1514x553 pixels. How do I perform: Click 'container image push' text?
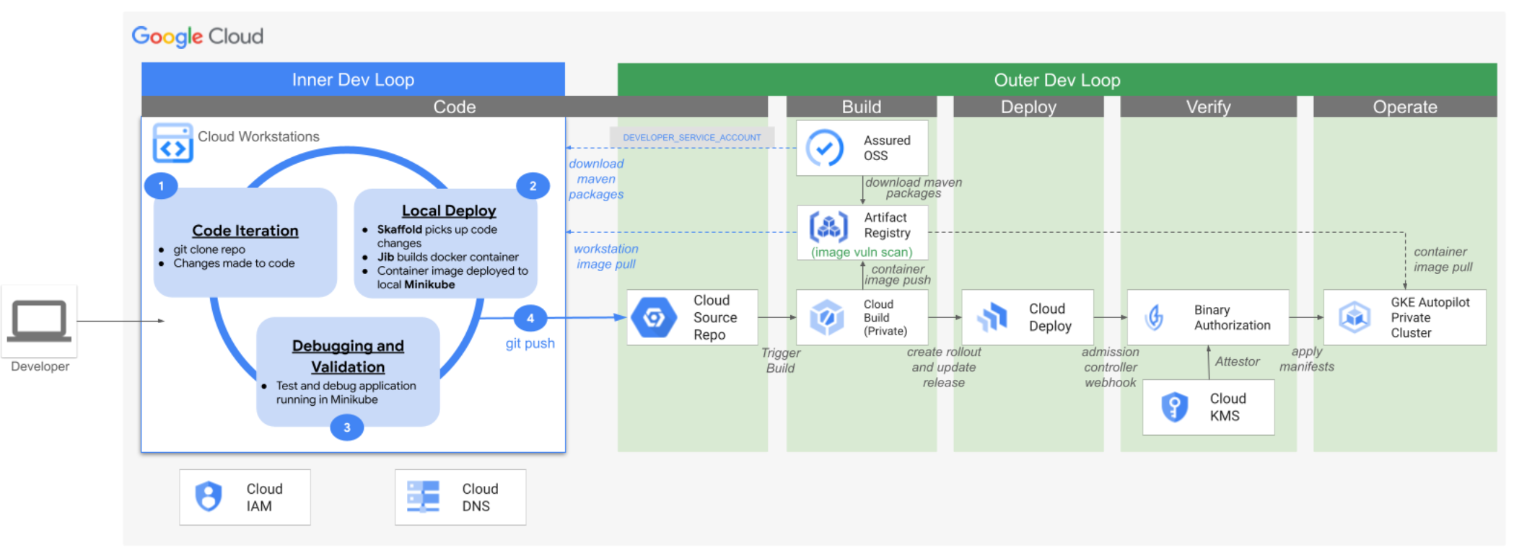tap(898, 274)
